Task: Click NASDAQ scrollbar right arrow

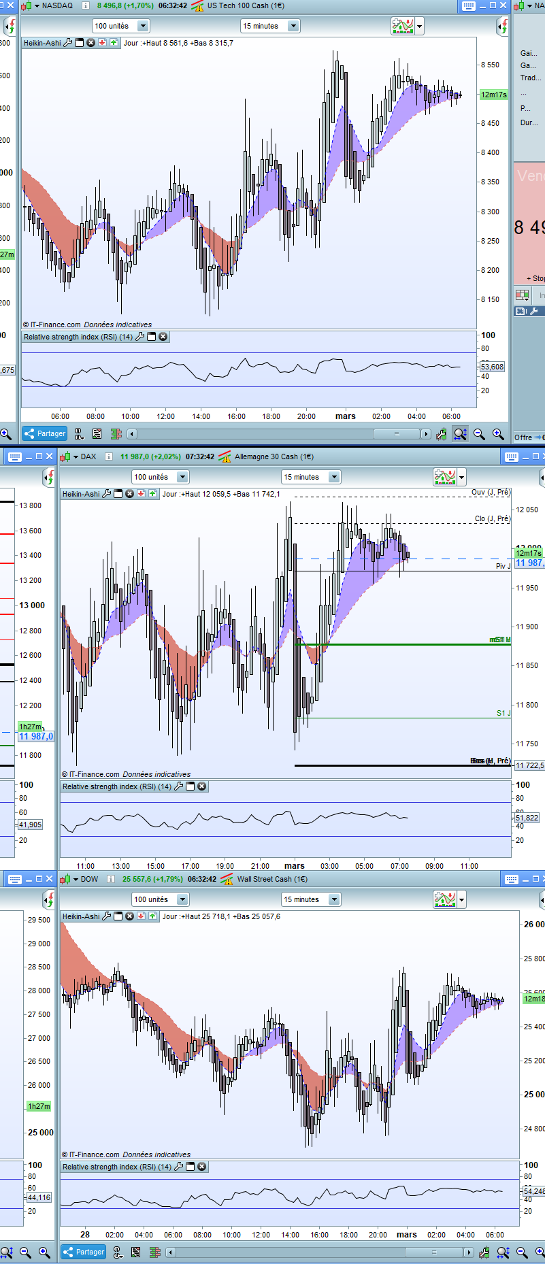Action: 426,434
